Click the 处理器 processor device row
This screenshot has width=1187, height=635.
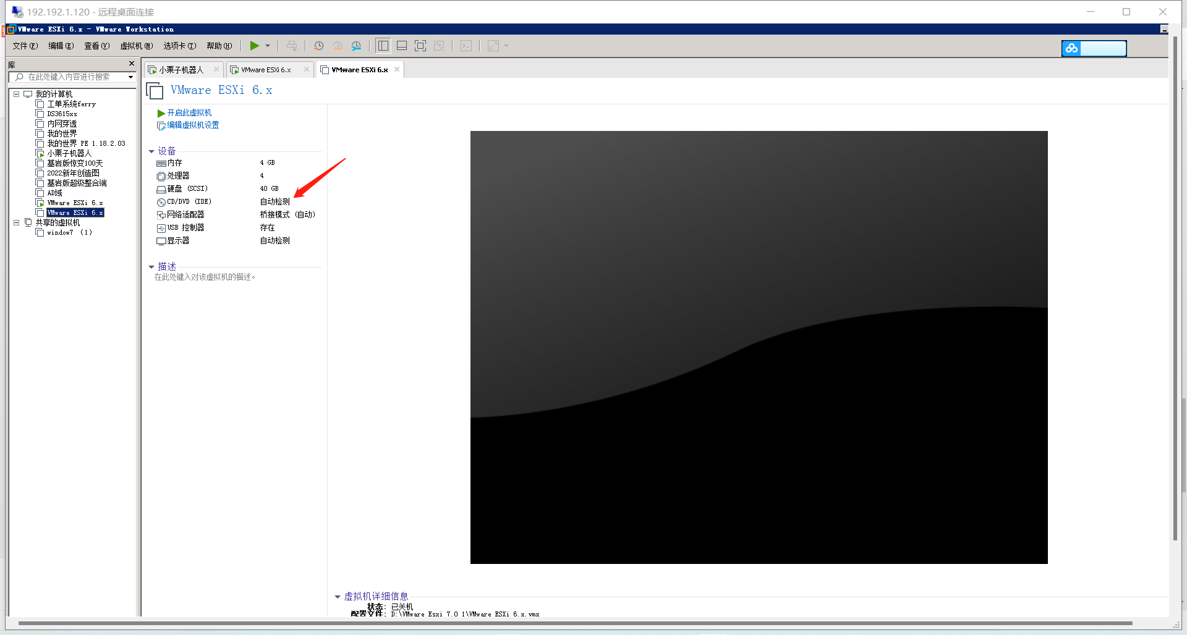coord(238,175)
